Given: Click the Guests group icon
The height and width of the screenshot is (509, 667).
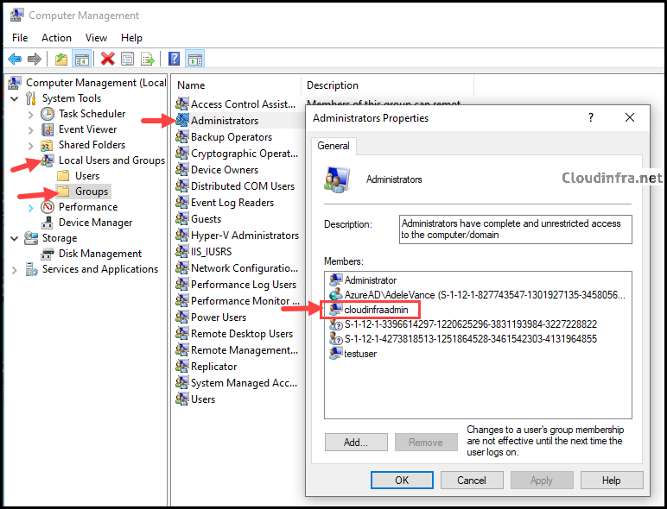Looking at the screenshot, I should point(182,219).
